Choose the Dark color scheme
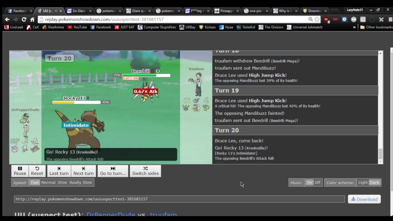The image size is (393, 221). coord(375,182)
